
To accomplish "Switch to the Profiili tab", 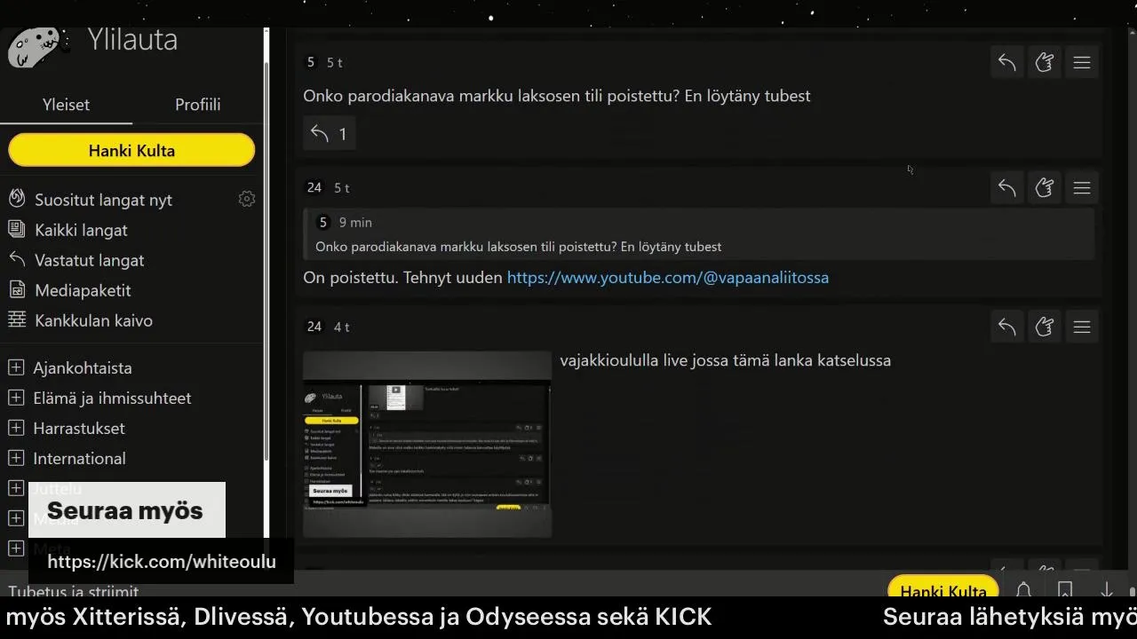I will [x=197, y=105].
